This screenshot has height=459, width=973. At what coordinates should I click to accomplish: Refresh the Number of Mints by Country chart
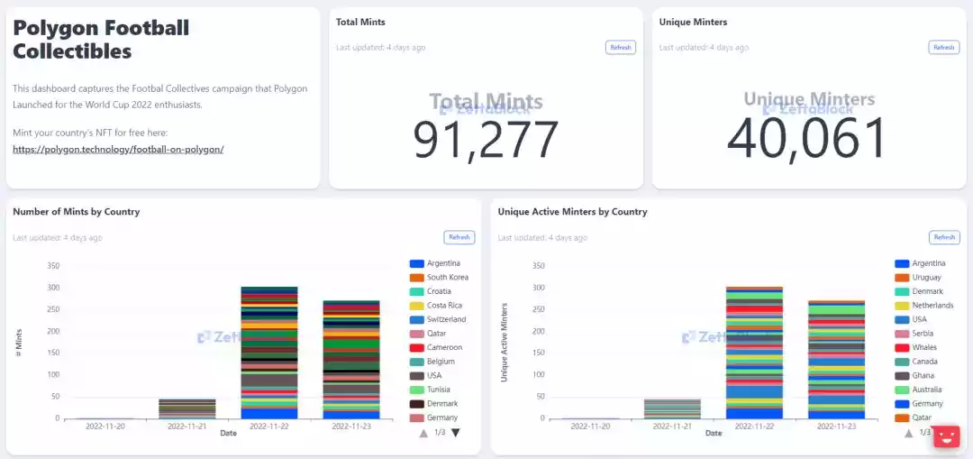coord(459,237)
